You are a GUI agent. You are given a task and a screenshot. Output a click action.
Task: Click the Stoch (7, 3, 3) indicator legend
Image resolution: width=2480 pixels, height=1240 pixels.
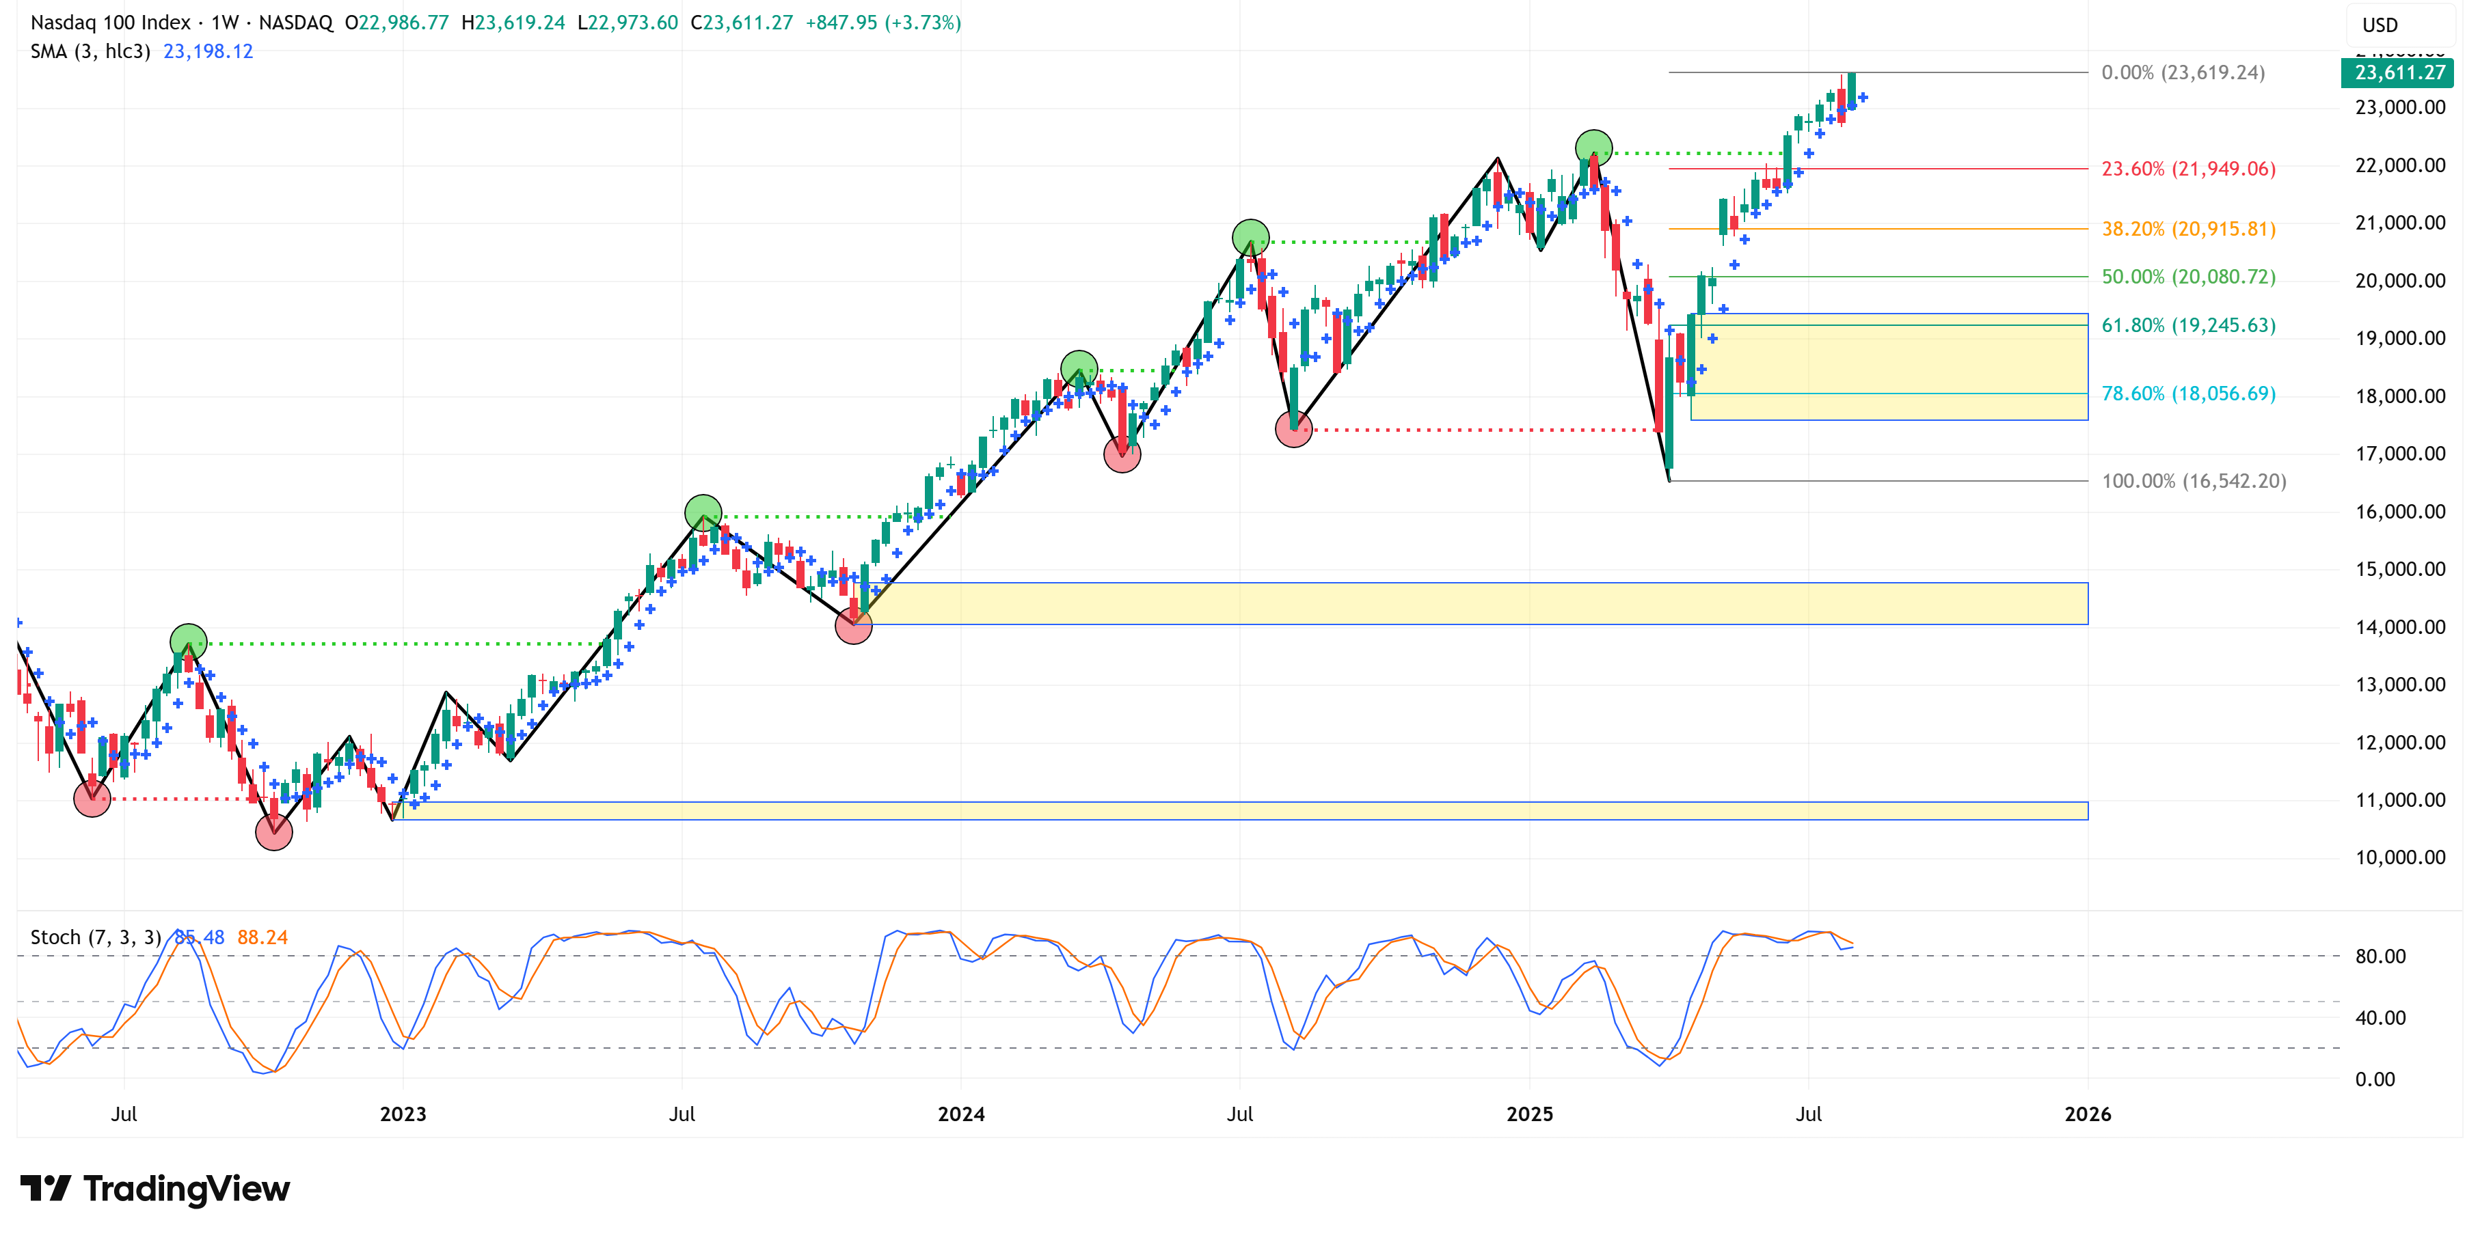click(x=95, y=937)
